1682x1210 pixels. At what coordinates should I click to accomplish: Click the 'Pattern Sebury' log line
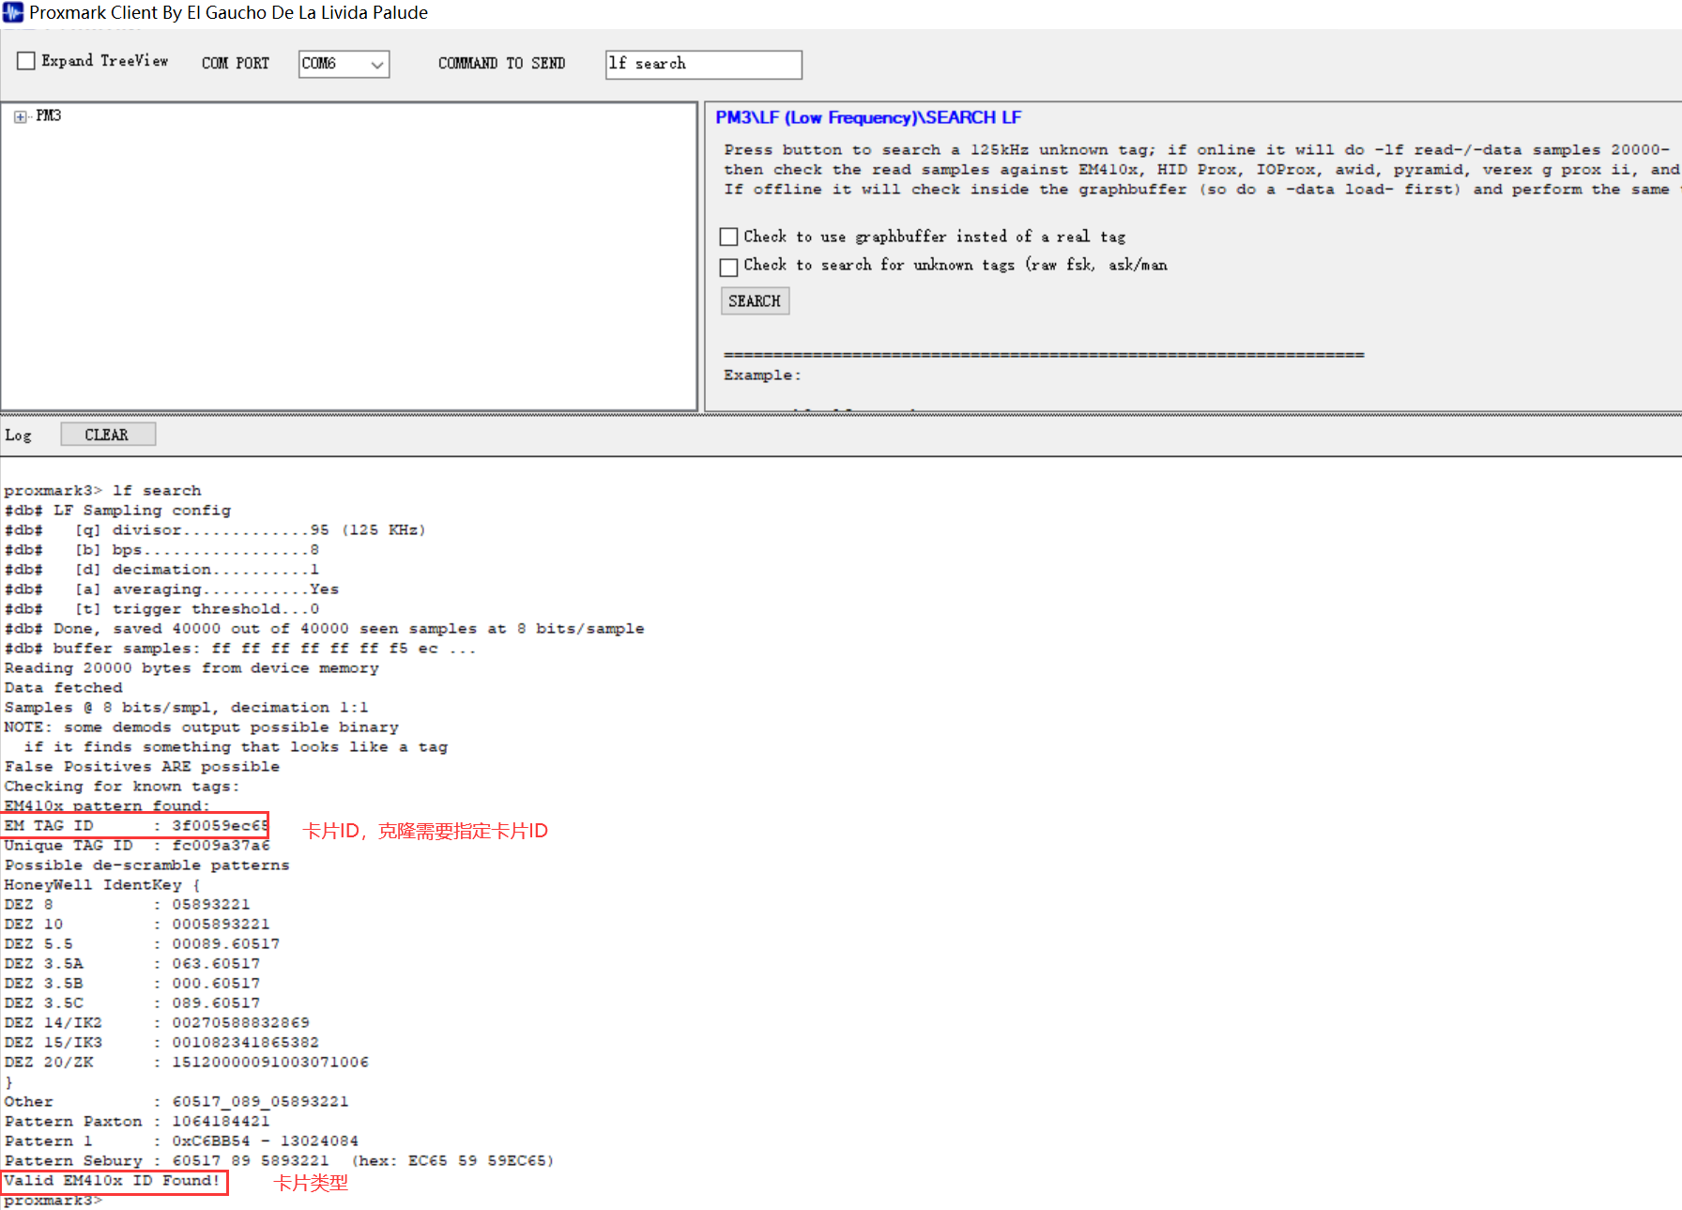279,1161
